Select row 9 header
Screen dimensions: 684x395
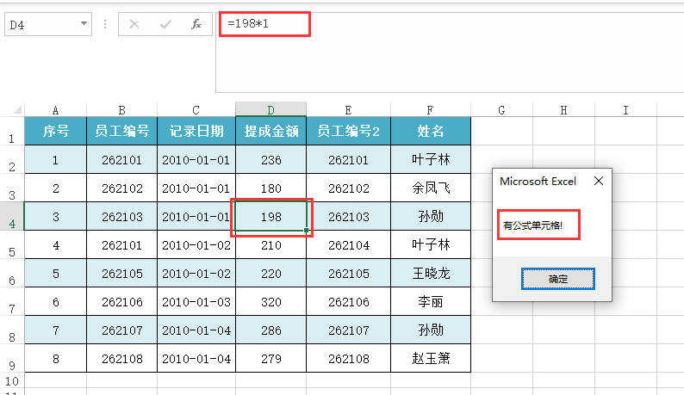[x=12, y=358]
